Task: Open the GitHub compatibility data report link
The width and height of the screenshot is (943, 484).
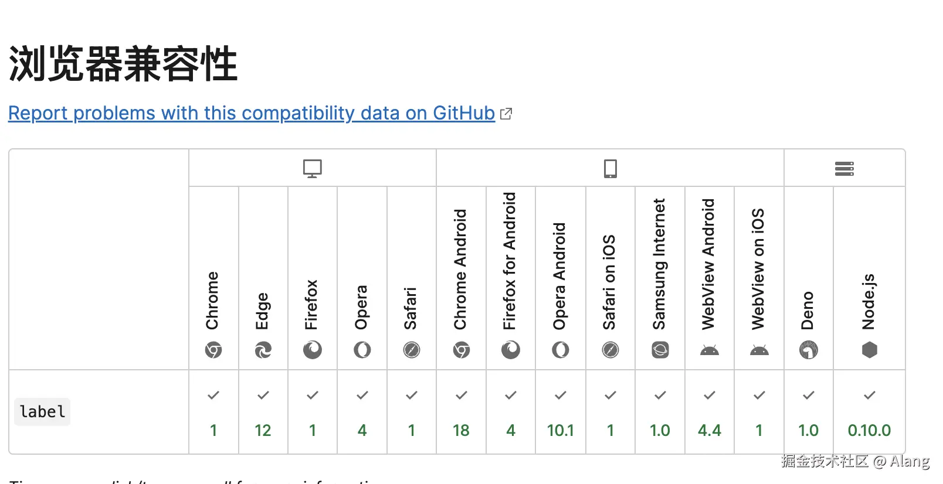Action: [252, 113]
